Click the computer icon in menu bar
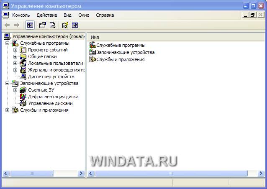The image size is (267, 189). [6, 15]
